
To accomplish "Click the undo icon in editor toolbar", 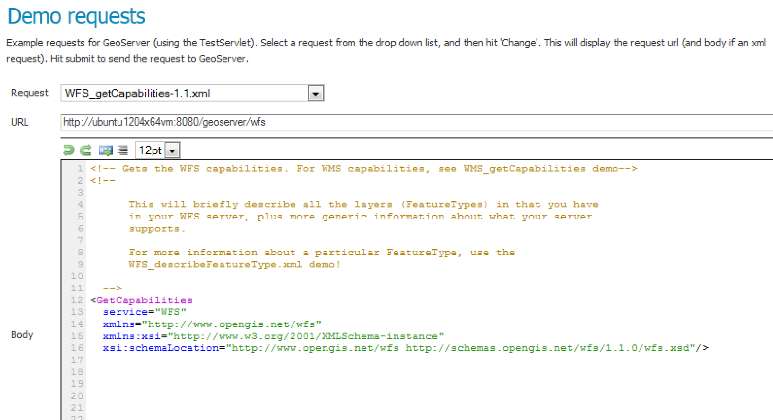I will click(x=69, y=150).
